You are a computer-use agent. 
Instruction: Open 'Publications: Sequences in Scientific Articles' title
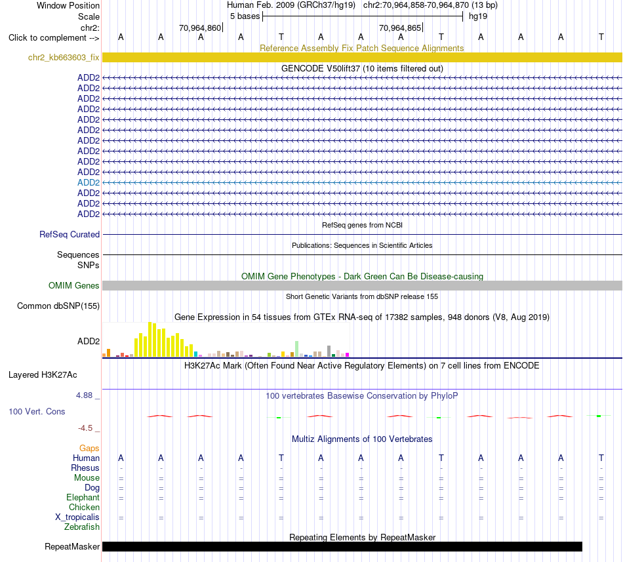362,245
